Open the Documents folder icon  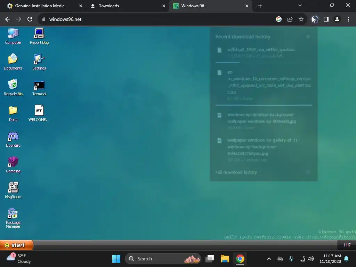[13, 62]
